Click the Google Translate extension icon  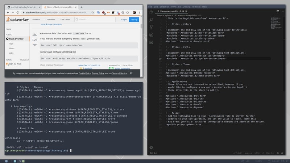[98, 13]
